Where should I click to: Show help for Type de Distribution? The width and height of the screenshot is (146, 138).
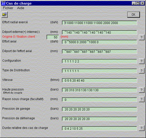(141, 71)
